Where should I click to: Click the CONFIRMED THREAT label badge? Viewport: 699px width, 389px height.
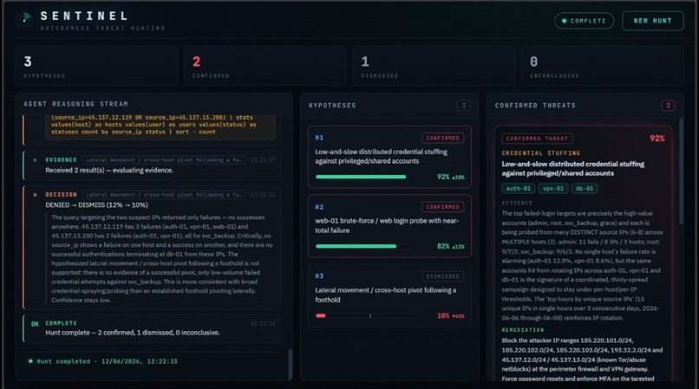537,139
